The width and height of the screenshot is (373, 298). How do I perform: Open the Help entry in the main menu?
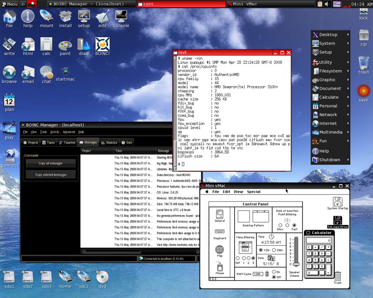(x=330, y=151)
